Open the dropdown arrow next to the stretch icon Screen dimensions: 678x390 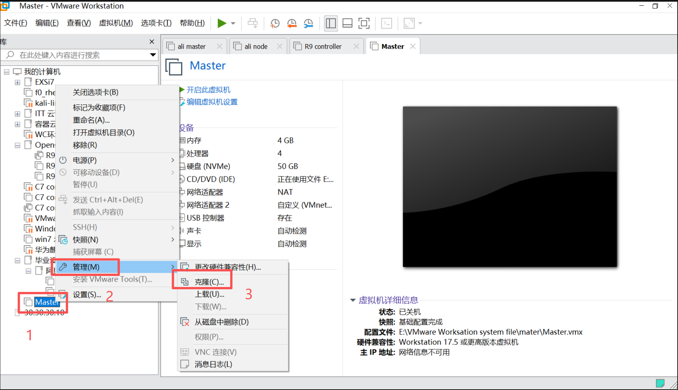pos(420,23)
